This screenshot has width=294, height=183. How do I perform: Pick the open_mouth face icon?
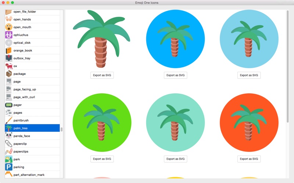8,27
